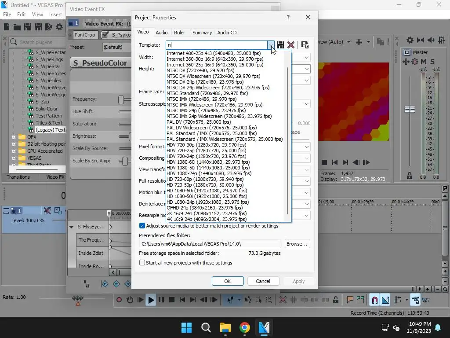Open the Resample mode dropdown arrow
This screenshot has width=450, height=338.
306,216
